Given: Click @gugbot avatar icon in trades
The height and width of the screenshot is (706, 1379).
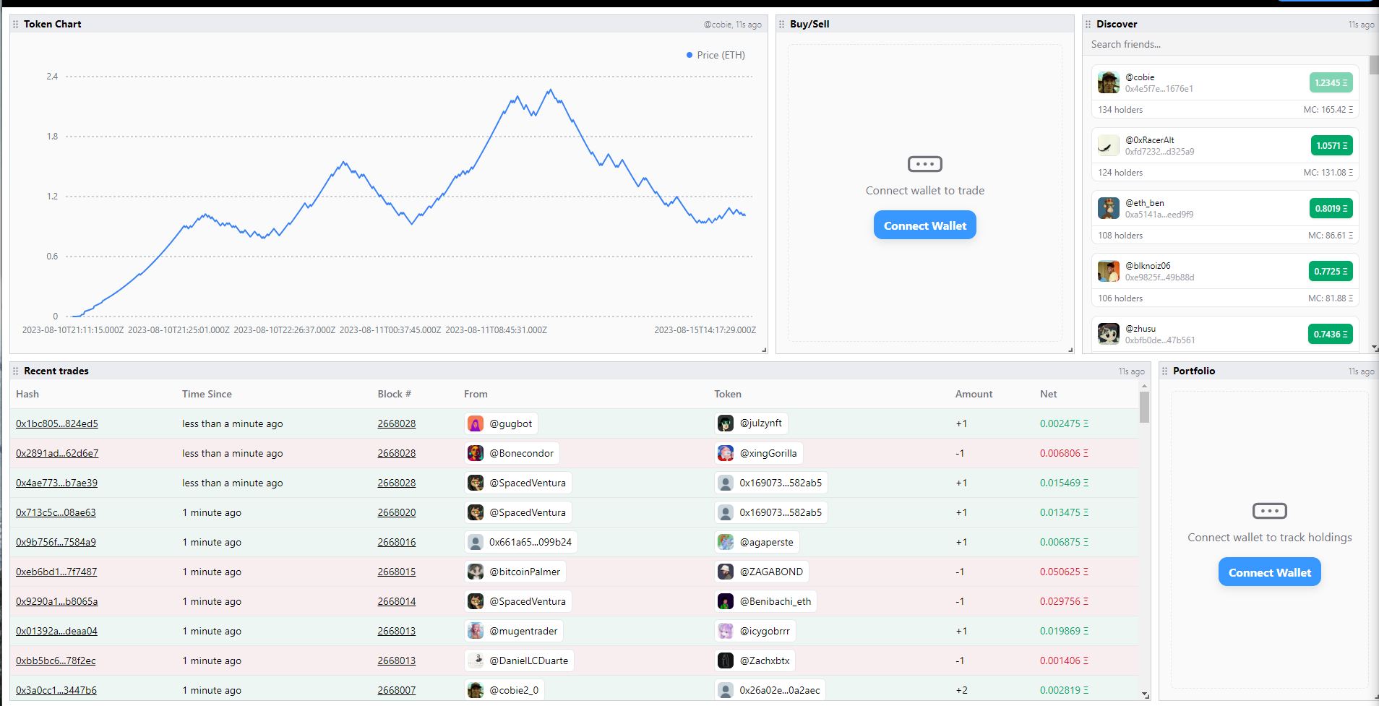Looking at the screenshot, I should [x=476, y=423].
